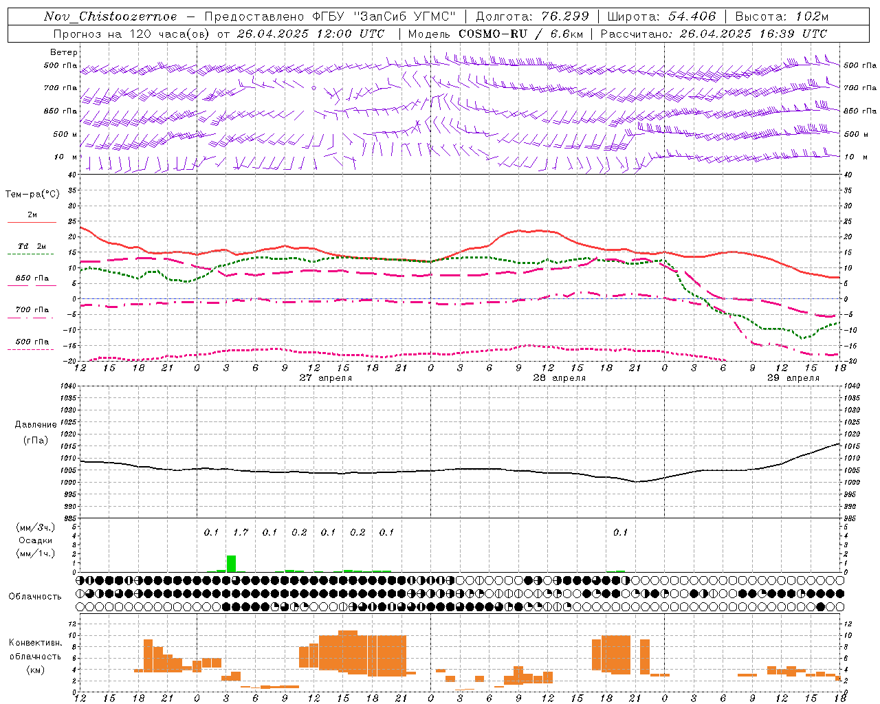The width and height of the screenshot is (880, 704).
Task: Click the calm-wind circle marker in the 700 гПа wind row
Action: [x=314, y=88]
